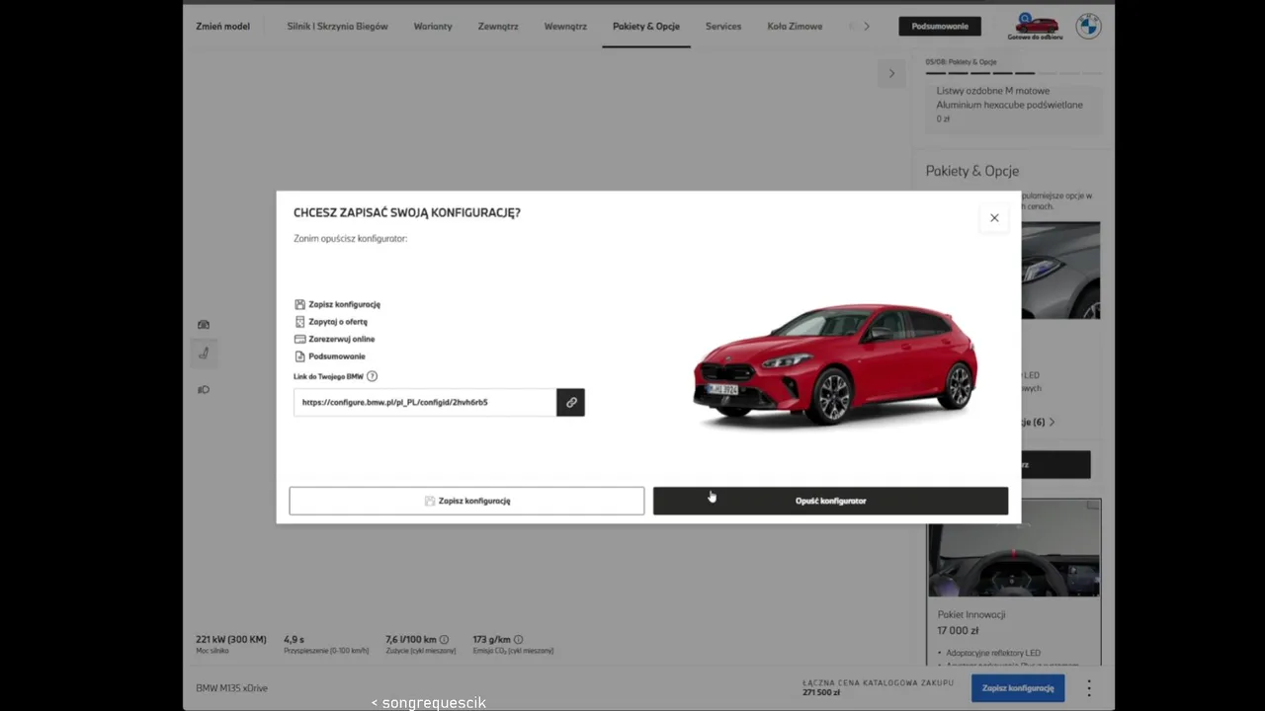
Task: Click the 4,9 s acceleration value
Action: pyautogui.click(x=294, y=639)
